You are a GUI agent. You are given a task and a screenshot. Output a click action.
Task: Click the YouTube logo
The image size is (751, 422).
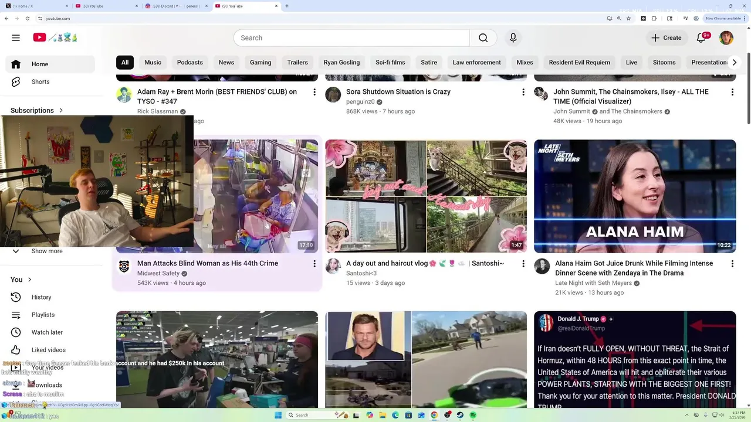click(x=55, y=38)
